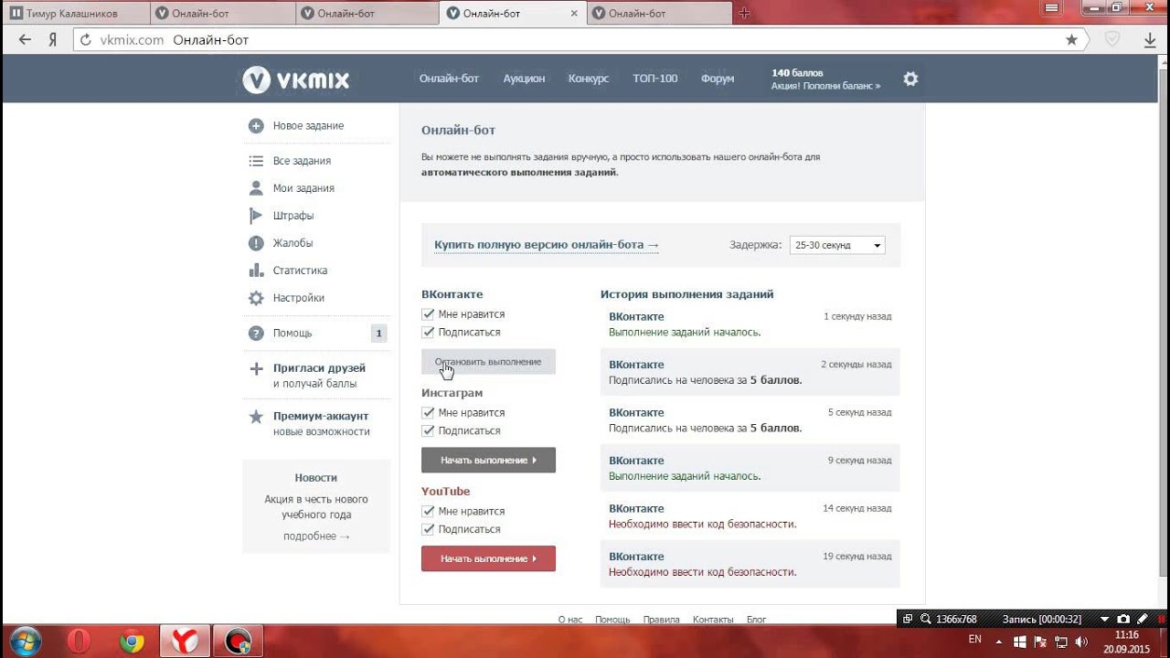Viewport: 1170px width, 658px height.
Task: Open the settings gear in header
Action: point(910,79)
